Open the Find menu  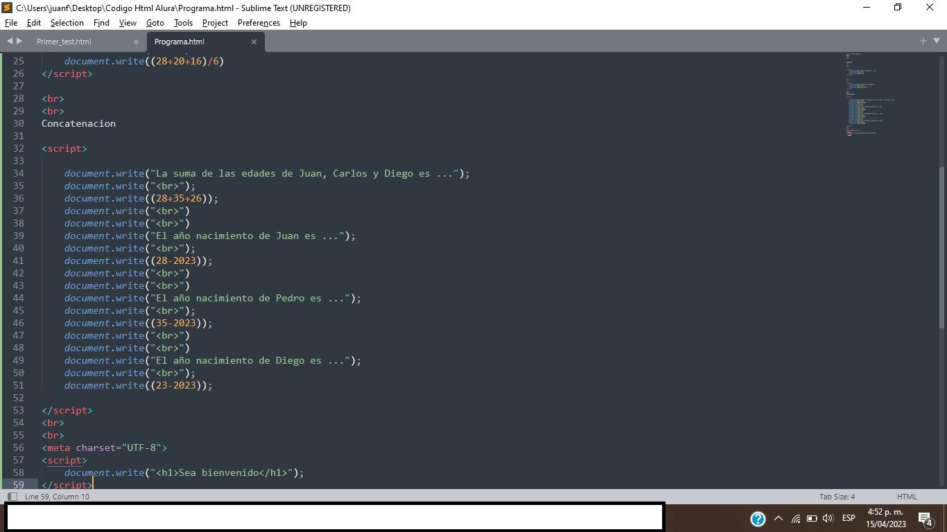point(101,23)
